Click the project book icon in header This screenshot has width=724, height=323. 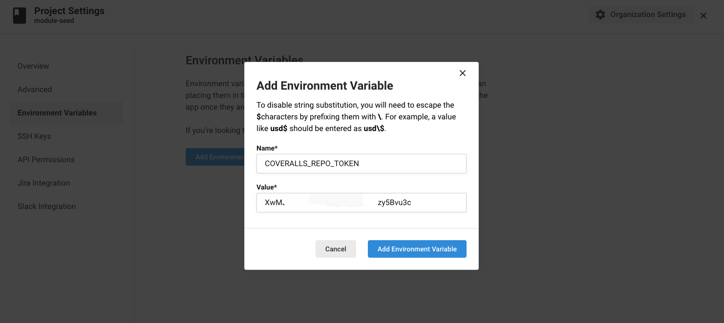[x=20, y=16]
